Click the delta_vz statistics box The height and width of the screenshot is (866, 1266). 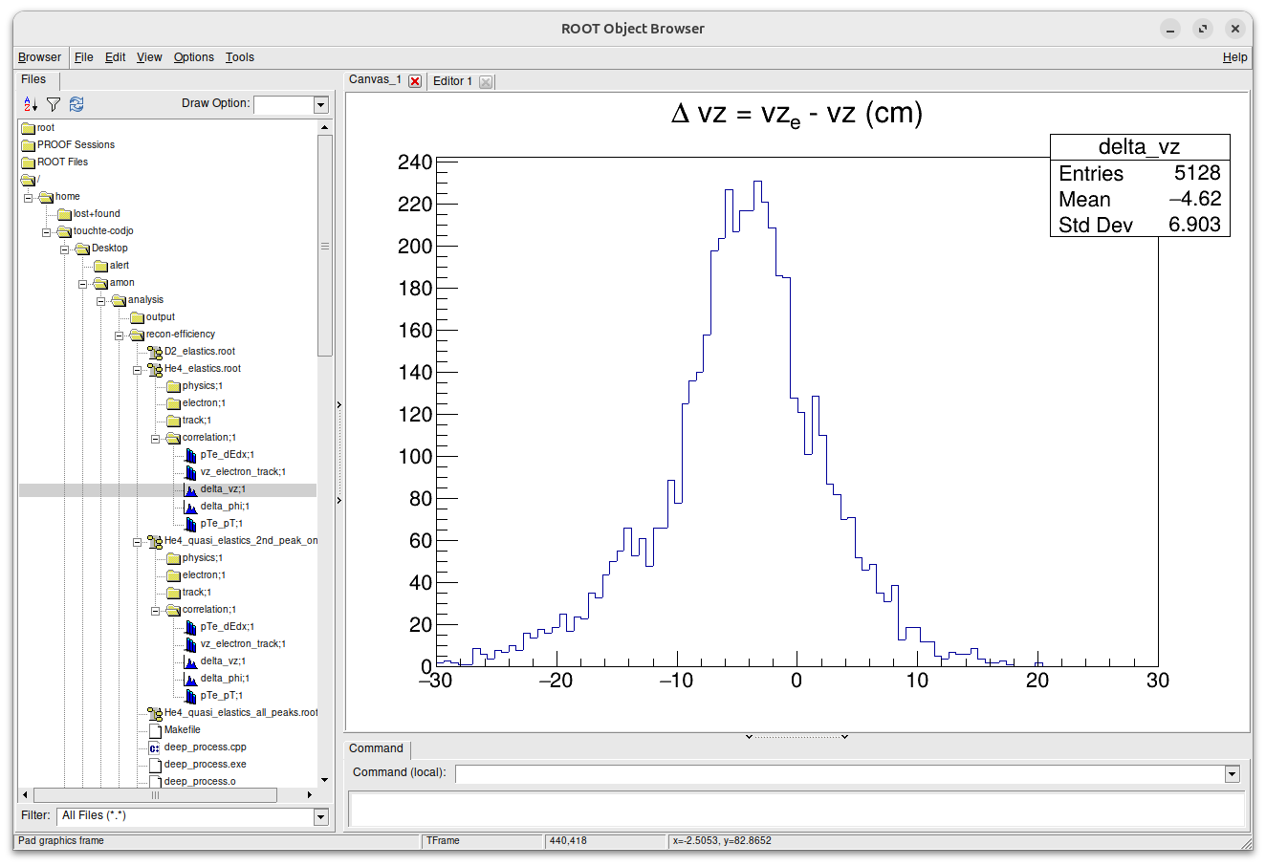coord(1140,185)
